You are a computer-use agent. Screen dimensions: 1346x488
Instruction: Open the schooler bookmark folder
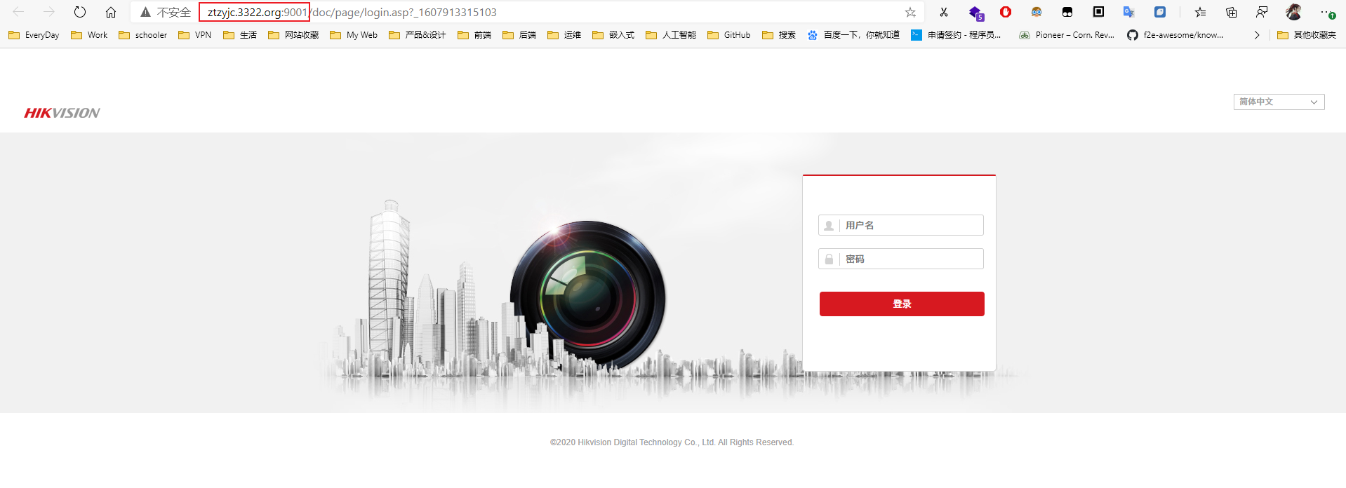(143, 35)
